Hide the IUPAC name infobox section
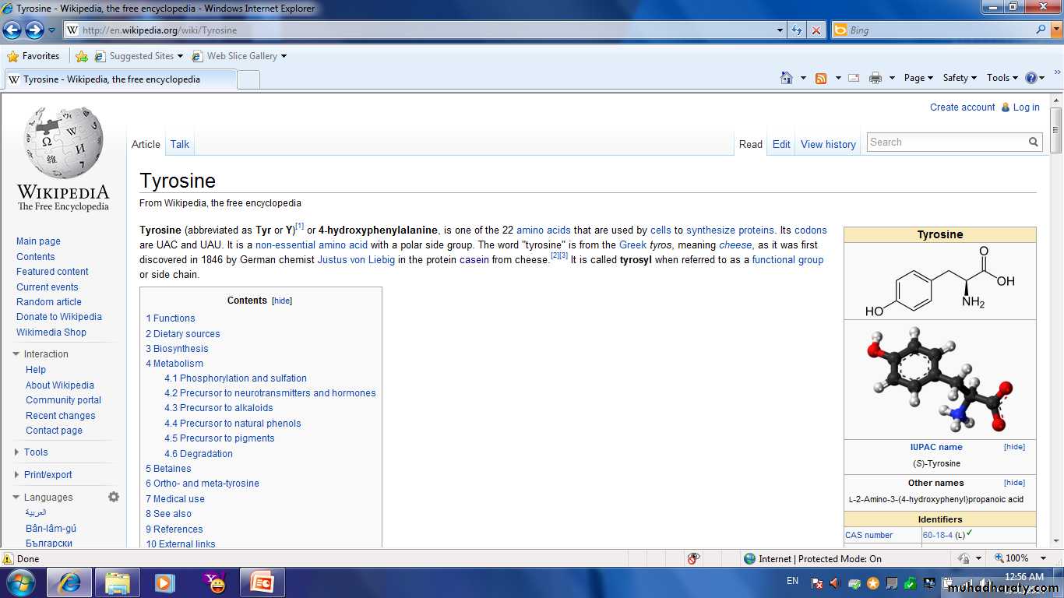 (1014, 447)
